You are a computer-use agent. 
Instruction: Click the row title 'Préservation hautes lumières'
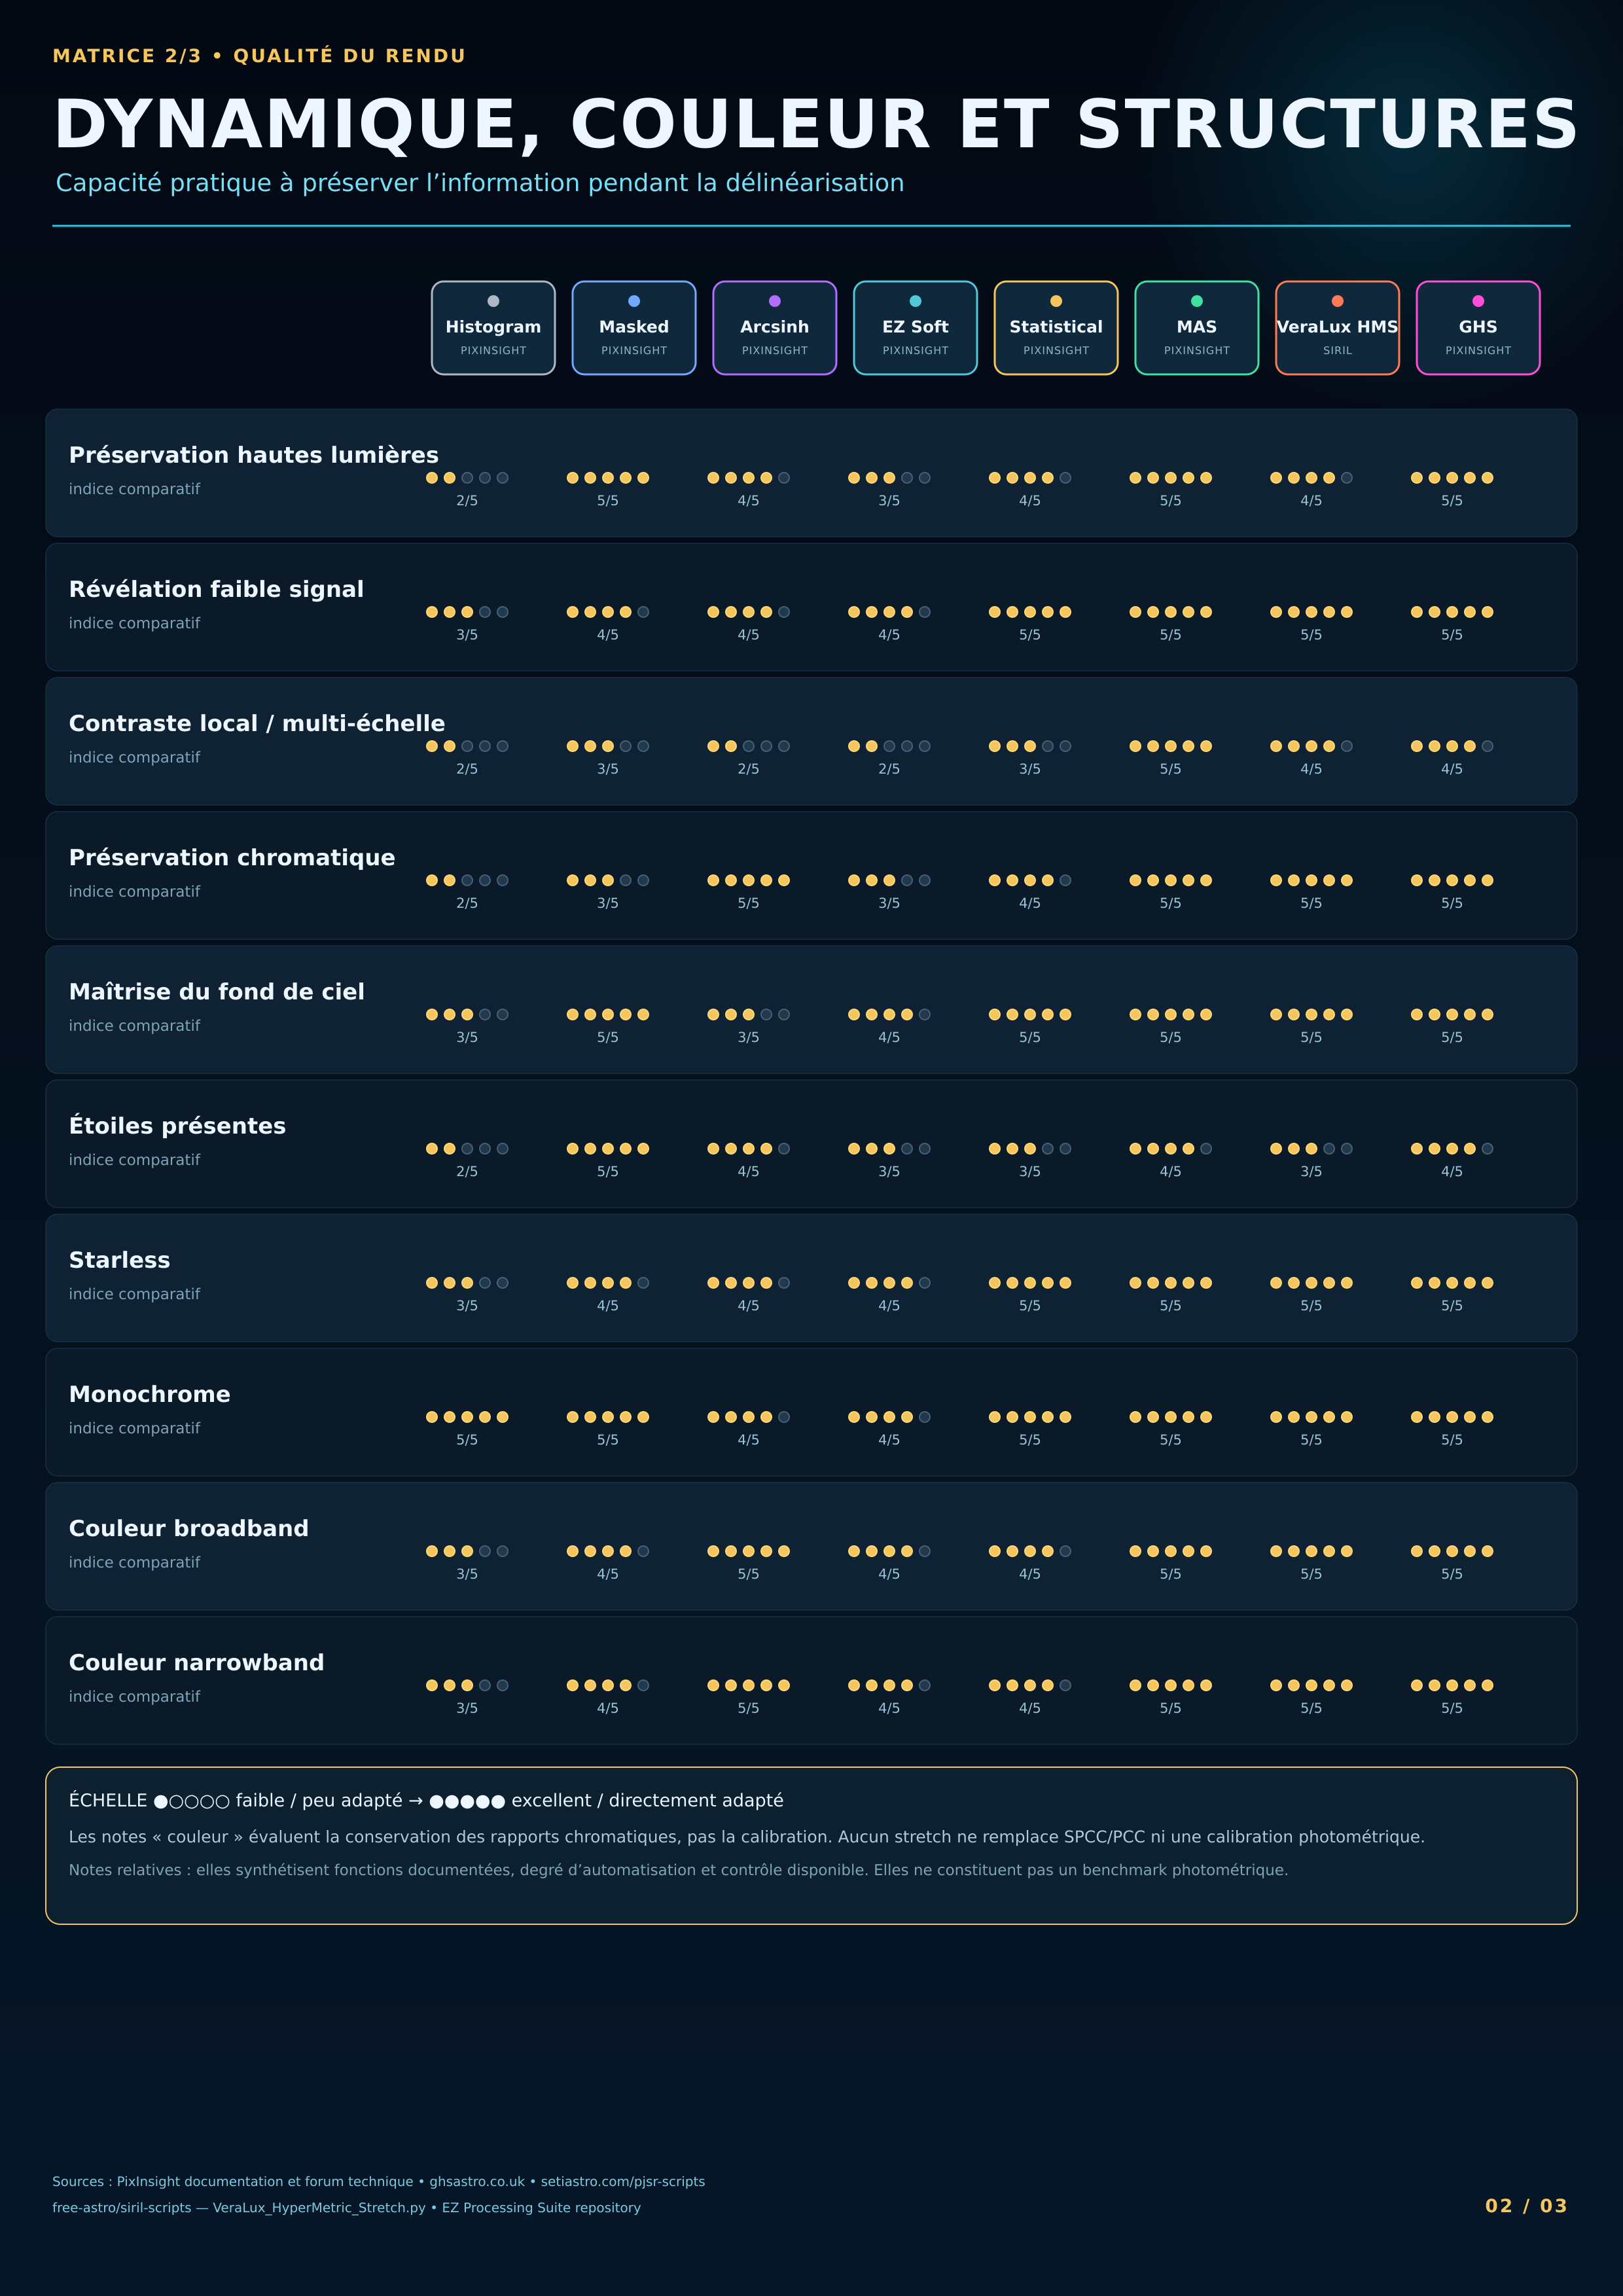click(x=254, y=455)
